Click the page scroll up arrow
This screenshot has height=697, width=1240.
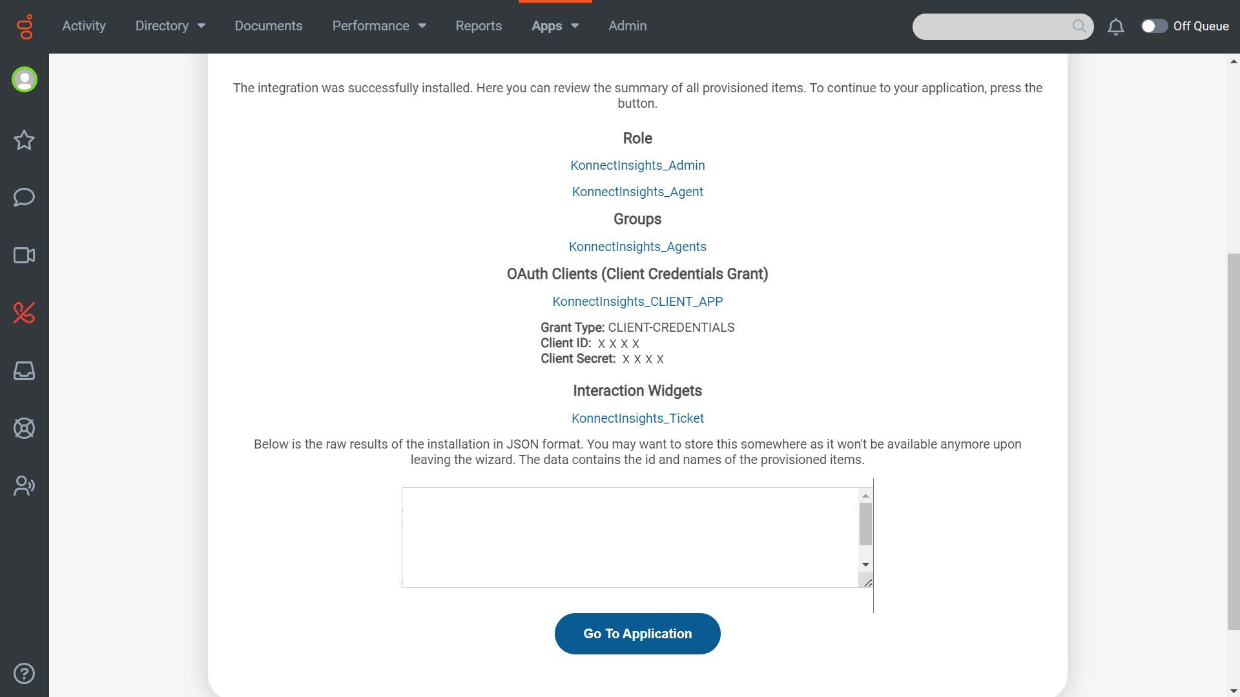[x=1233, y=61]
